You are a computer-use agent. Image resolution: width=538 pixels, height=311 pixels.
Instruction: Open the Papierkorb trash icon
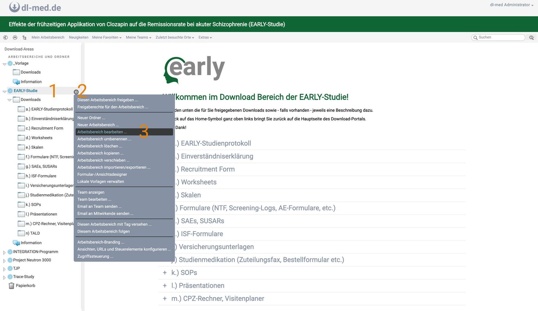tap(11, 286)
